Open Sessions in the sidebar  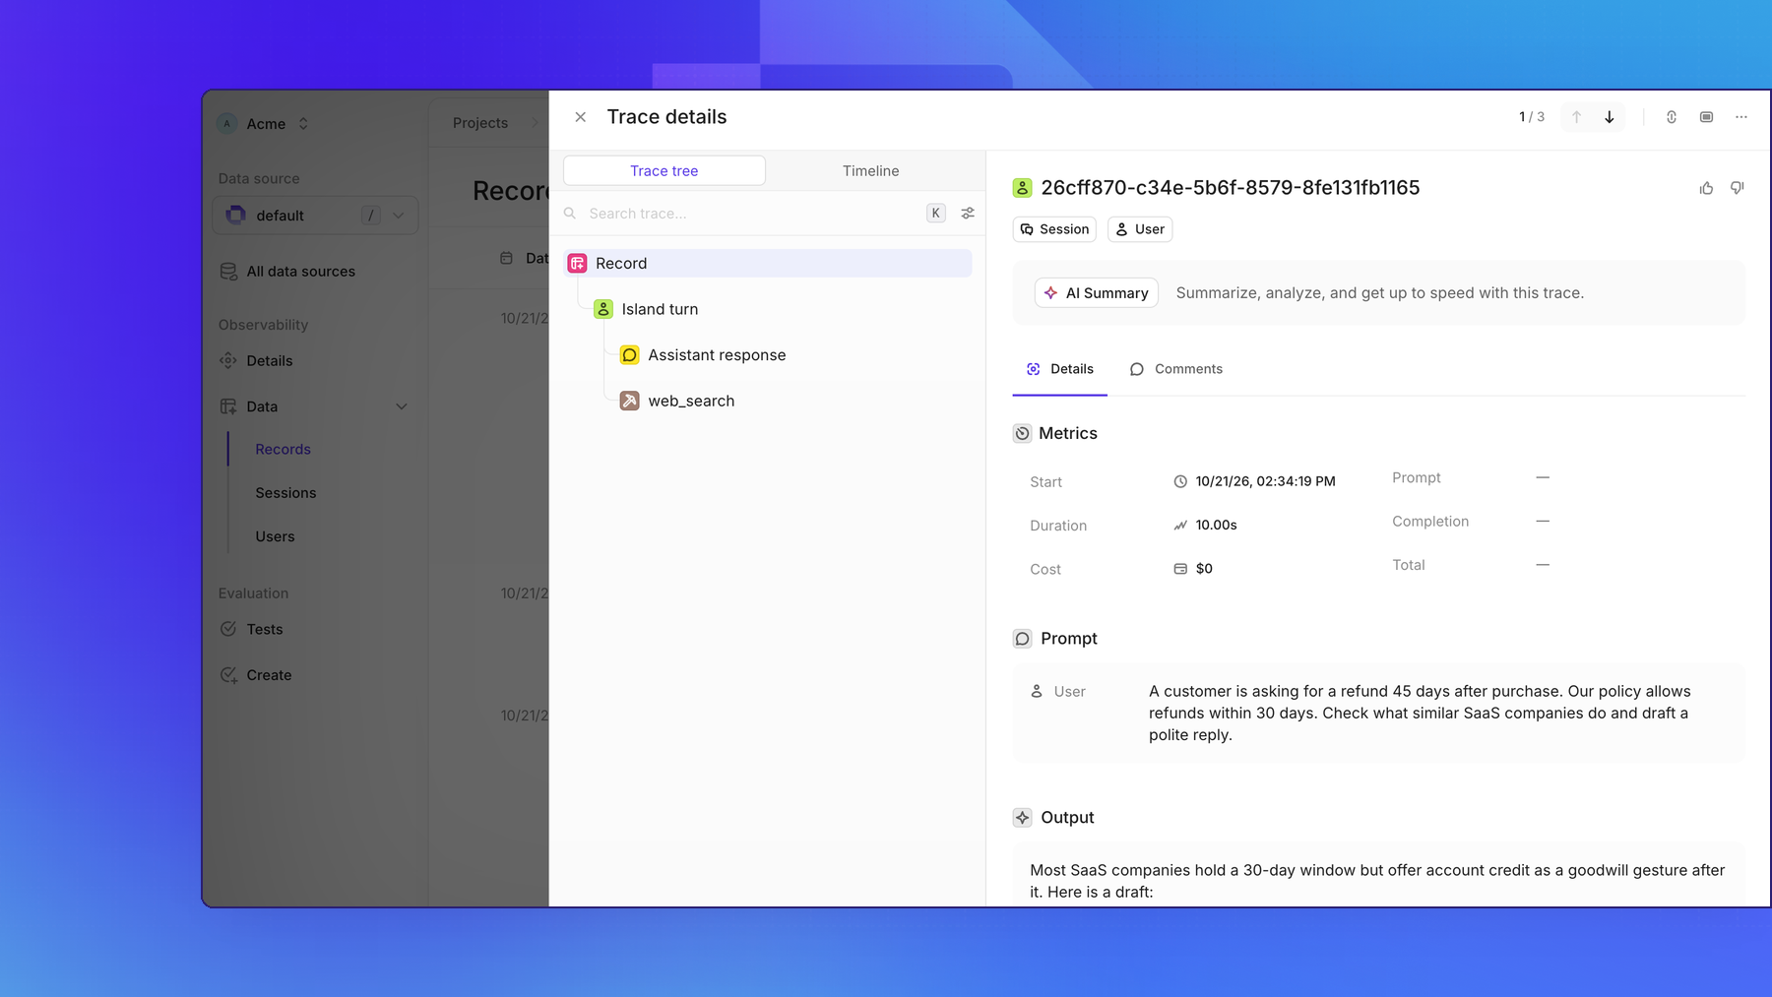click(285, 493)
